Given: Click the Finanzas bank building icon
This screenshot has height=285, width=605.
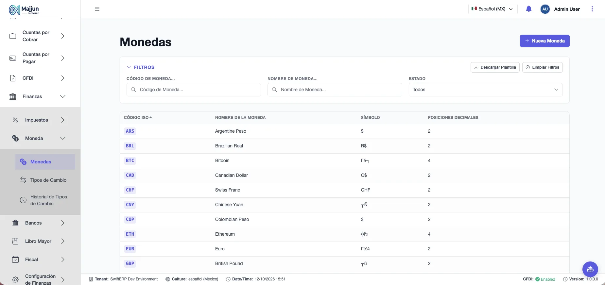Looking at the screenshot, I should (13, 96).
